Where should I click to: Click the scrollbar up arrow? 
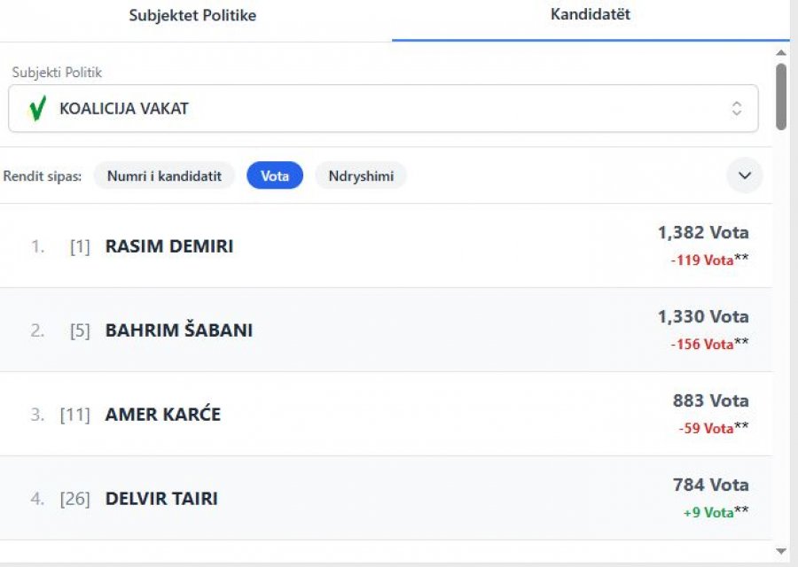click(x=781, y=50)
